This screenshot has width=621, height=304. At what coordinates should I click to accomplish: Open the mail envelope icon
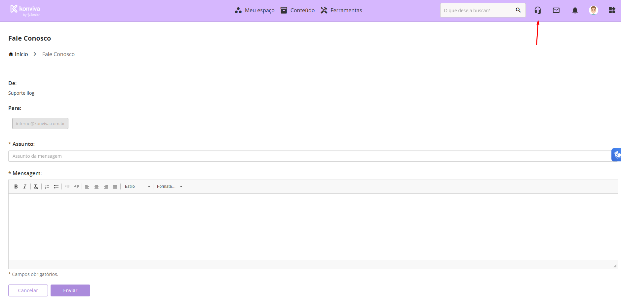(556, 11)
